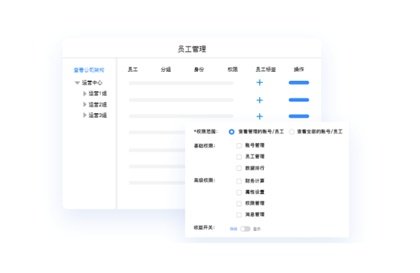Tick the 财务计算 advanced permission
420x273 pixels.
[239, 181]
